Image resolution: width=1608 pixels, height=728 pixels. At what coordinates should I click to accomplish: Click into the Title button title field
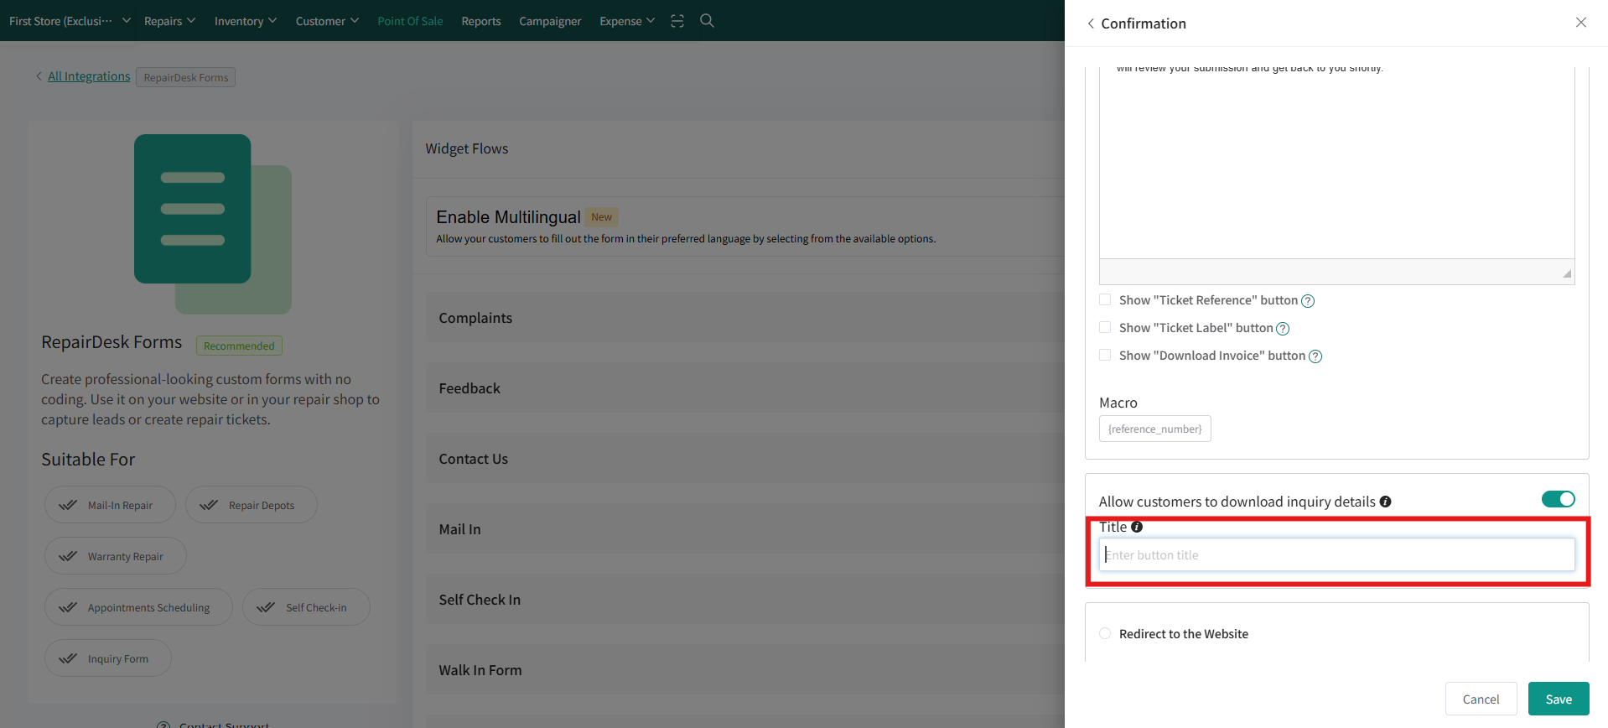point(1336,554)
